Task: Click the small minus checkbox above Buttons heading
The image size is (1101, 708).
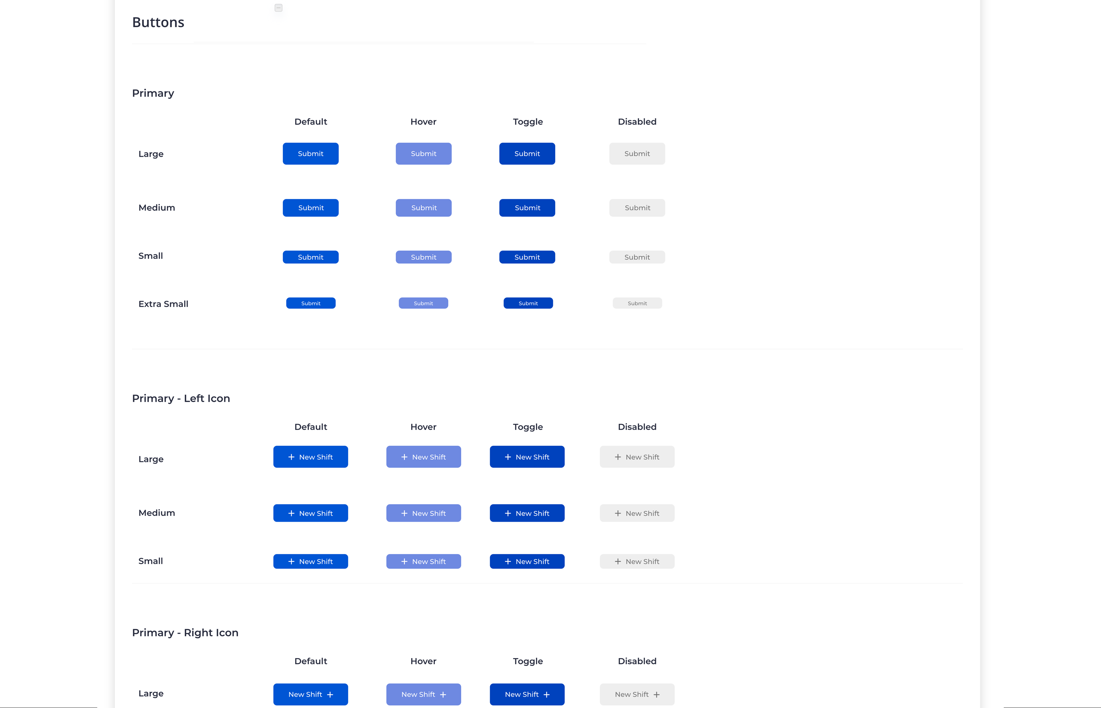Action: [278, 8]
